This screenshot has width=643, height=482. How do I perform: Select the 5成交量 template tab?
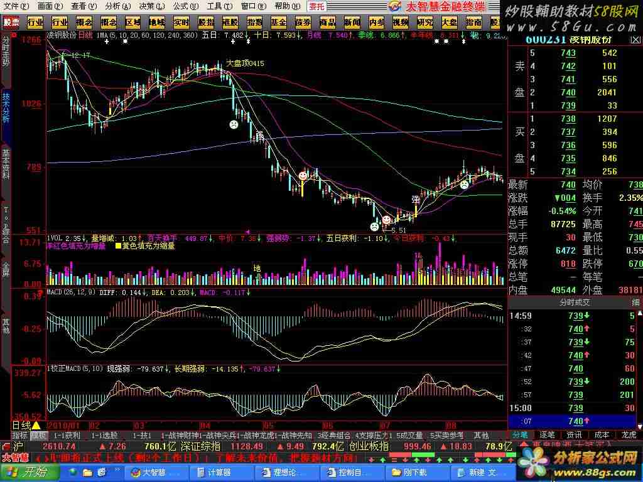pos(409,436)
